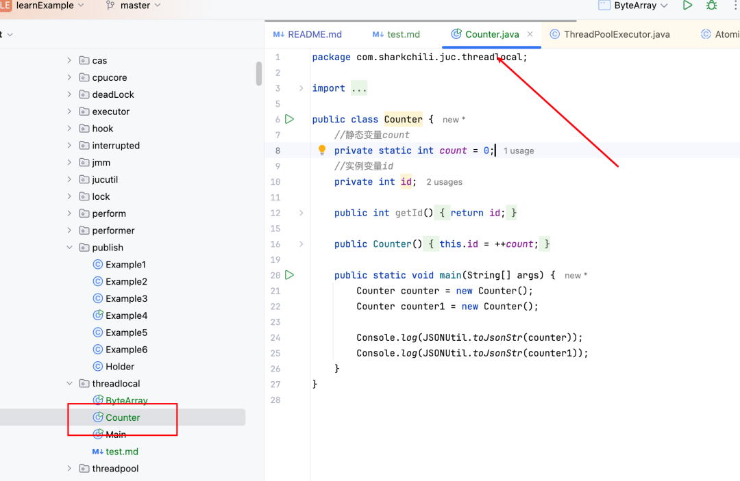Run the ByteArray configuration with the play icon
This screenshot has width=740, height=481.
(688, 5)
